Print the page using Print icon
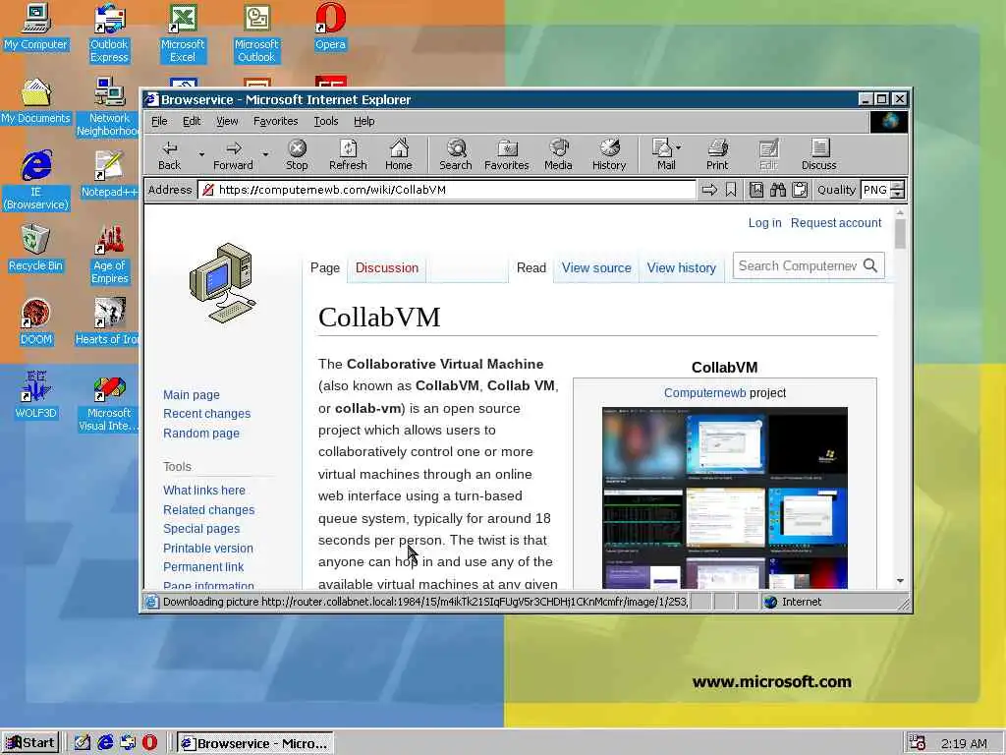Viewport: 1006px width, 755px height. [717, 154]
